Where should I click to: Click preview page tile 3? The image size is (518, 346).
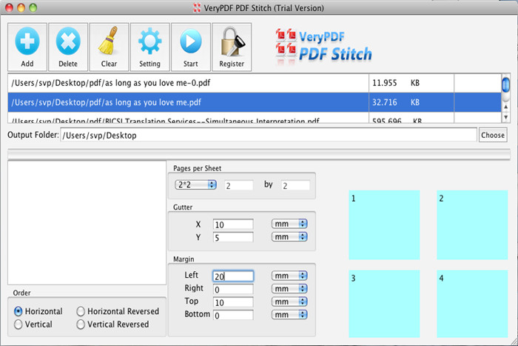pyautogui.click(x=384, y=304)
